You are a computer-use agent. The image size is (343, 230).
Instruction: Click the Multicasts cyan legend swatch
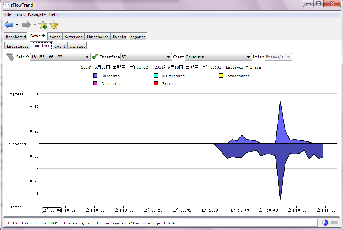point(156,76)
